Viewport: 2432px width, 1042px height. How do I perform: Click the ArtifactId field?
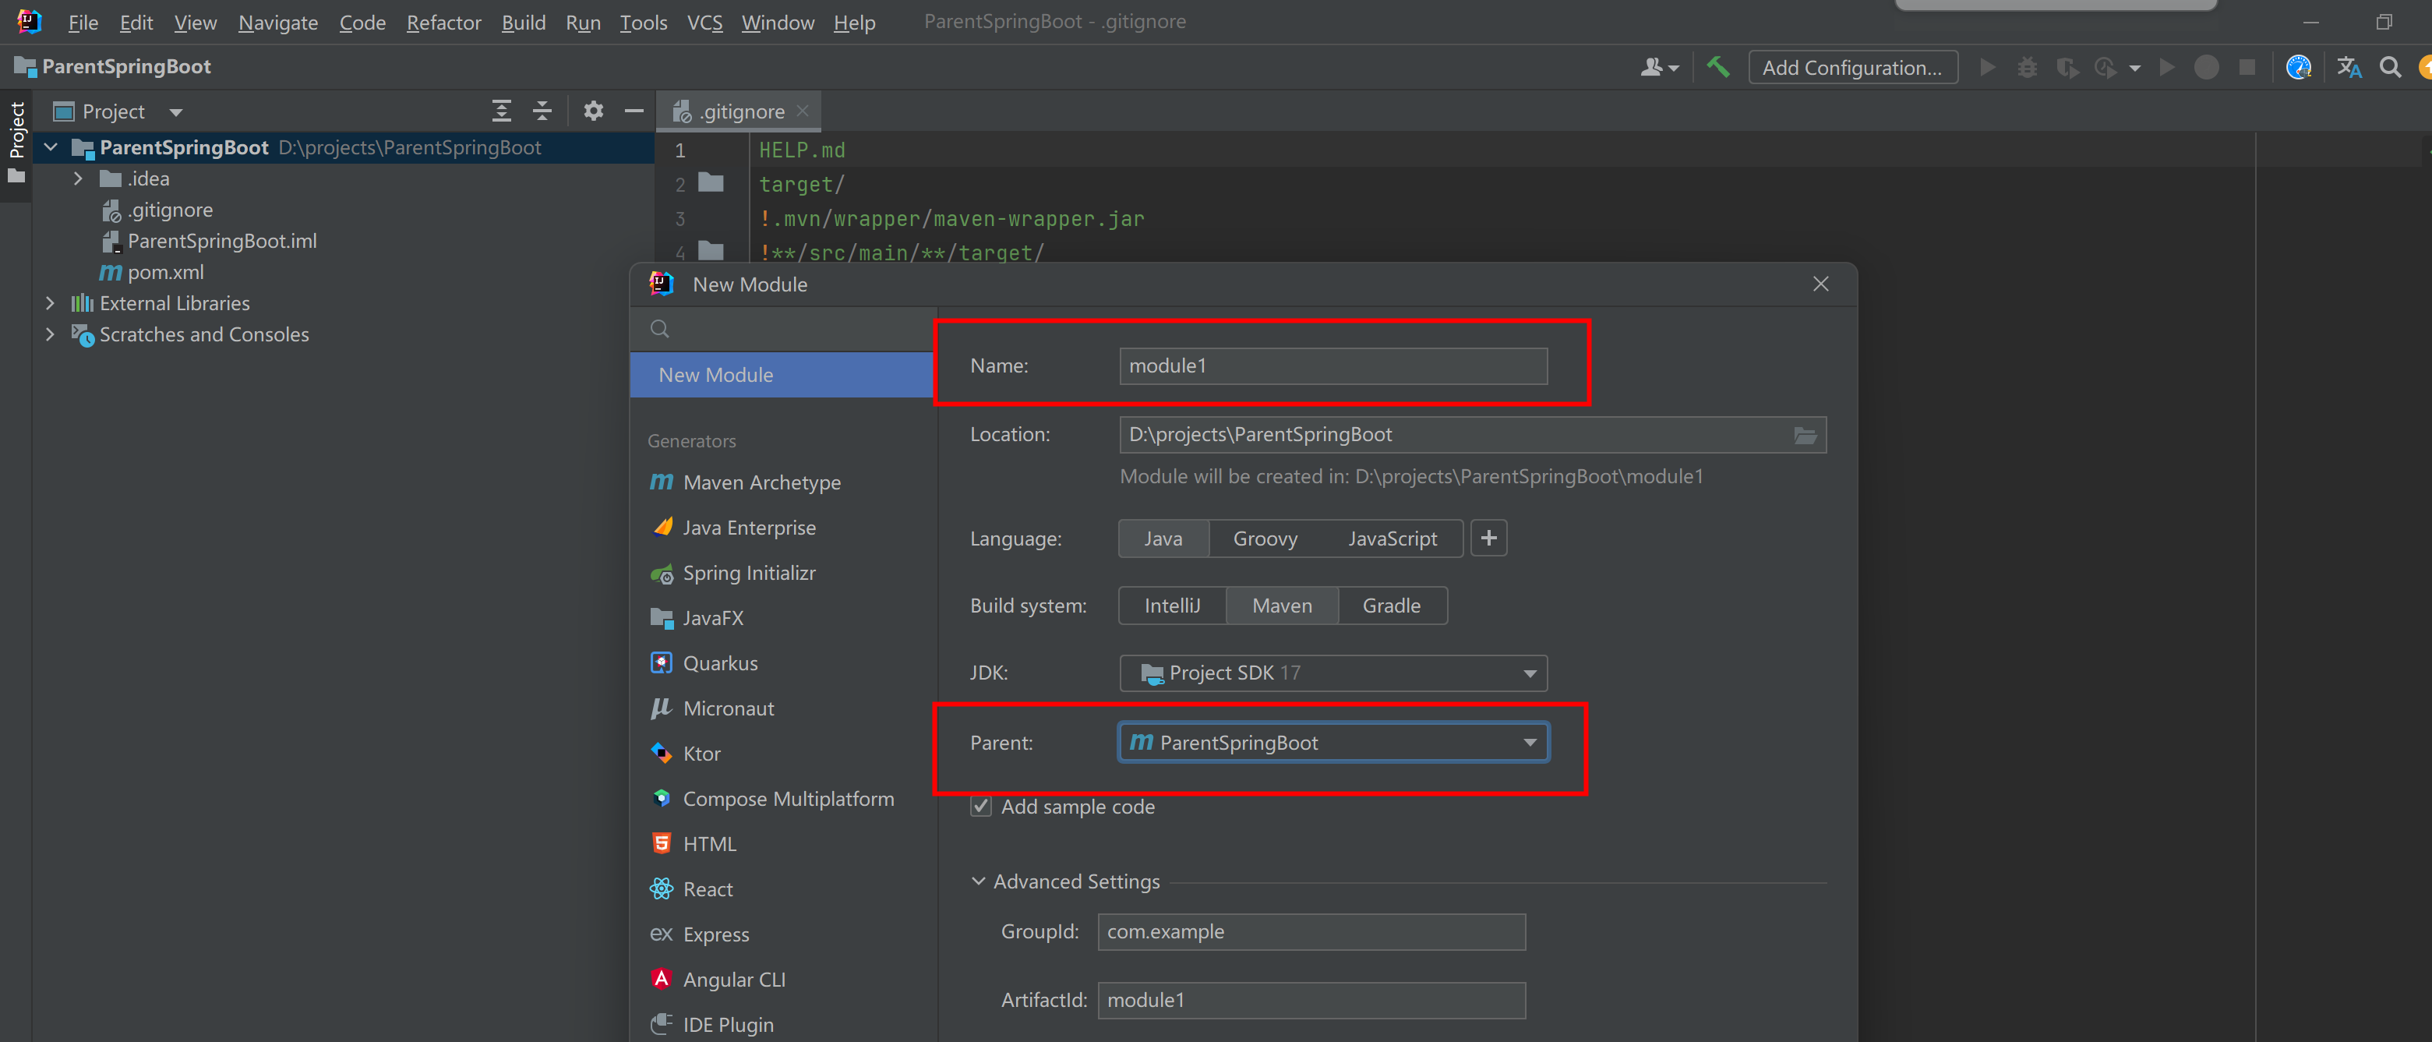[x=1311, y=1001]
